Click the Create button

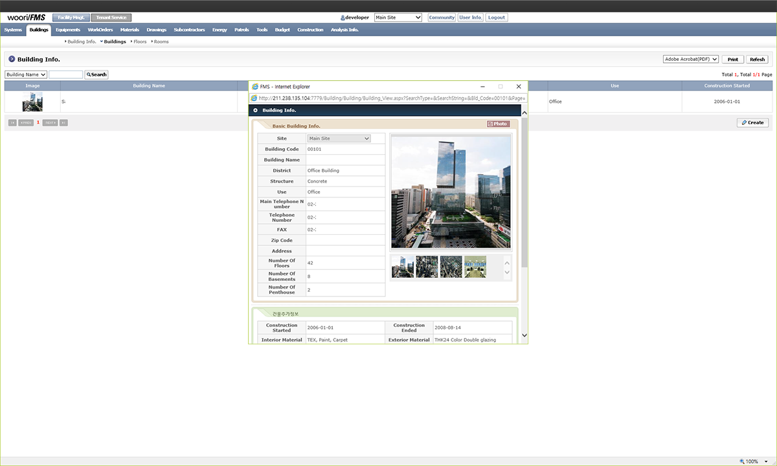752,122
